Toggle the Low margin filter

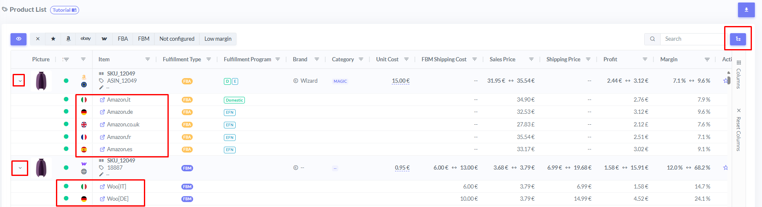coord(218,39)
